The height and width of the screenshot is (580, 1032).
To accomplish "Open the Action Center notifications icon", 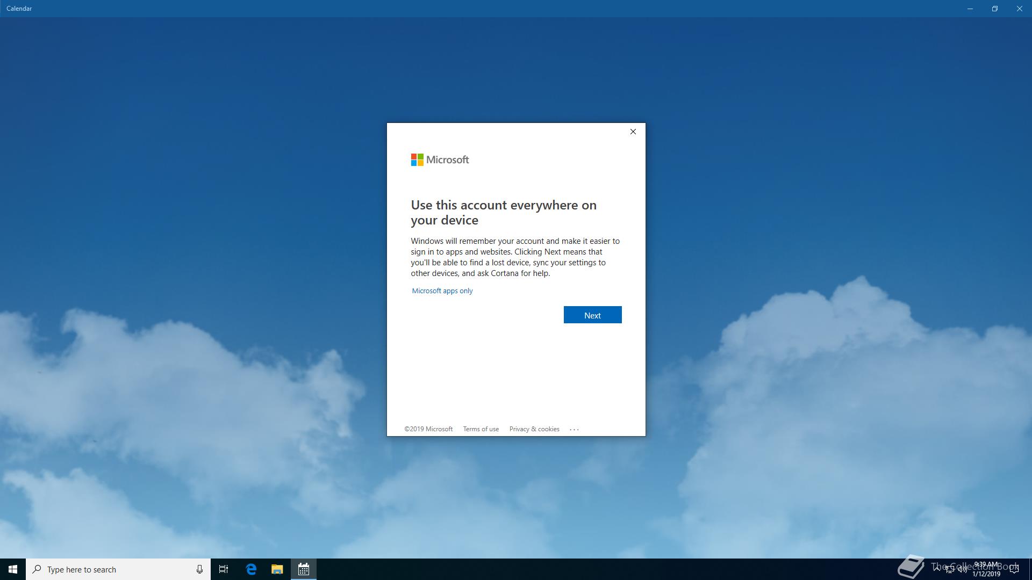I will coord(1014,569).
